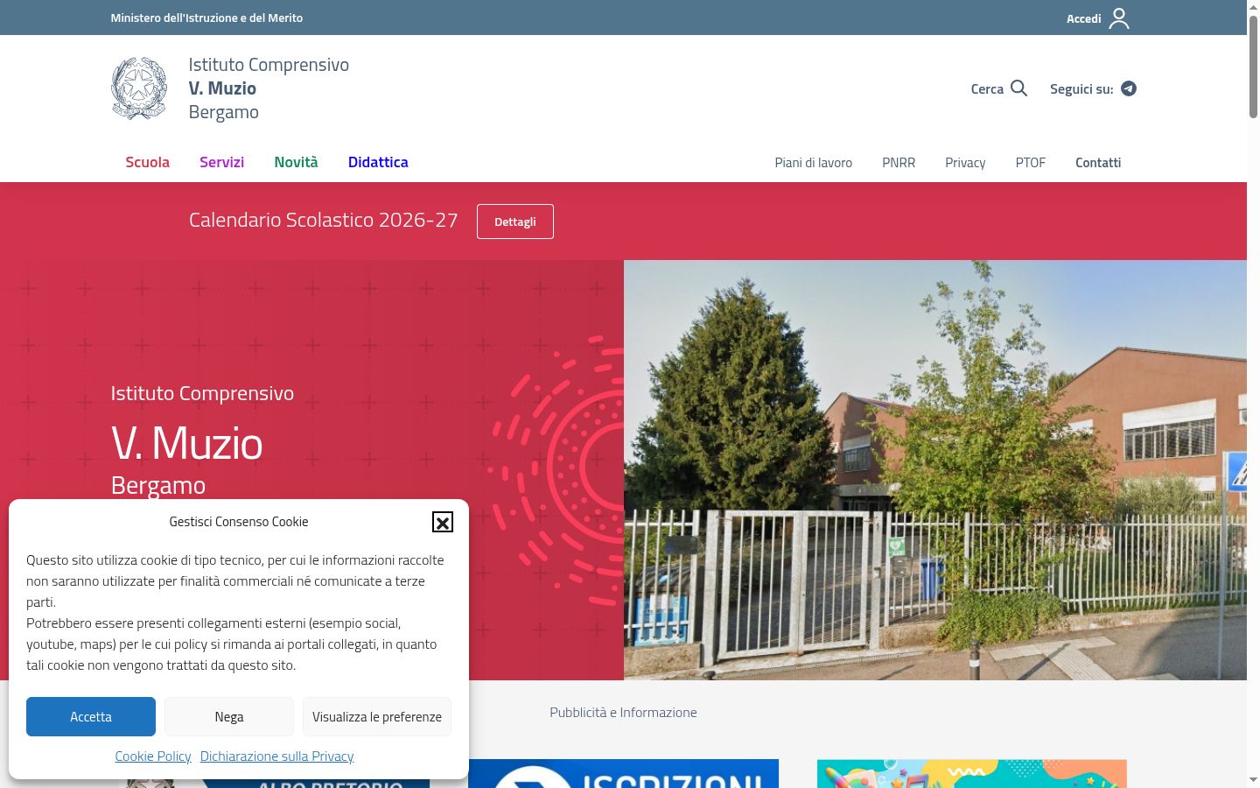Open the Novità menu

[296, 162]
